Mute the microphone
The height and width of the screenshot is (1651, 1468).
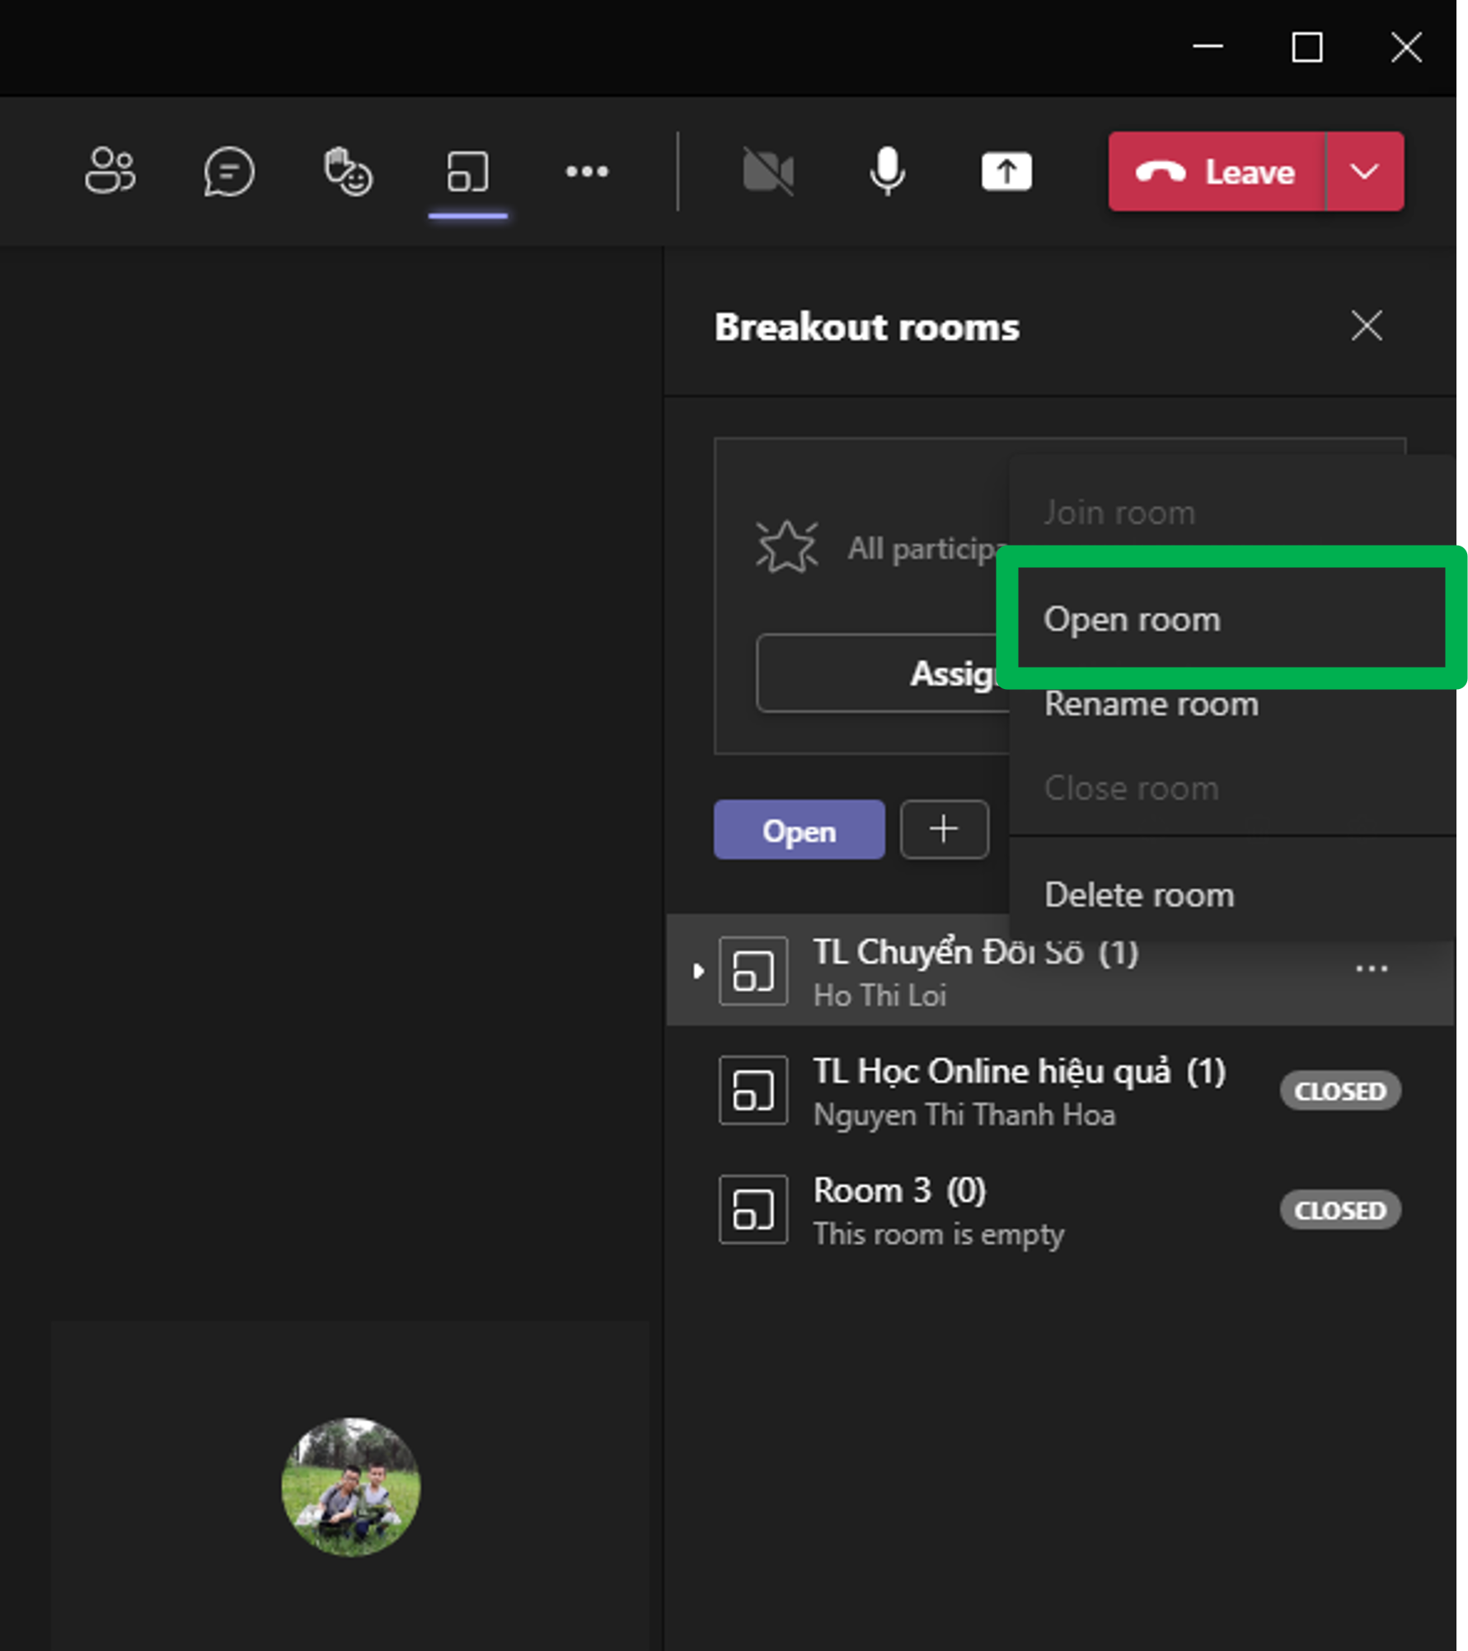pyautogui.click(x=887, y=171)
